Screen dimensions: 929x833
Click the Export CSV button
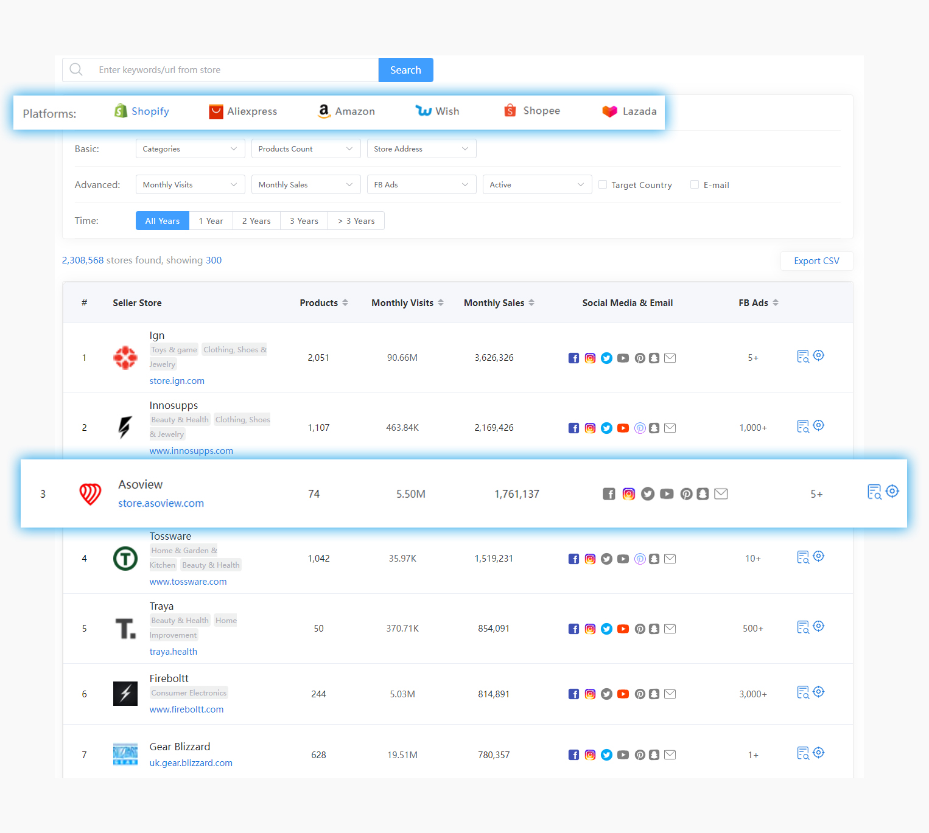tap(816, 260)
